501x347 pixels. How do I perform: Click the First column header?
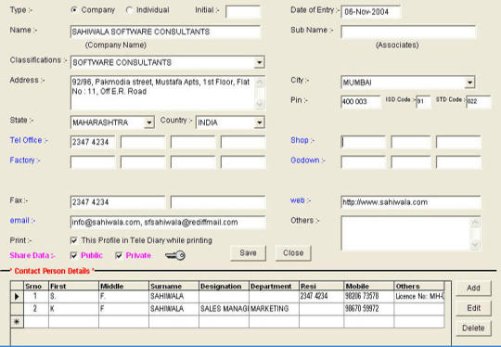(74, 286)
